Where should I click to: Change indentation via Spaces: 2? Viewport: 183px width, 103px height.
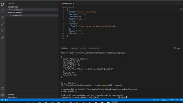tap(165, 100)
